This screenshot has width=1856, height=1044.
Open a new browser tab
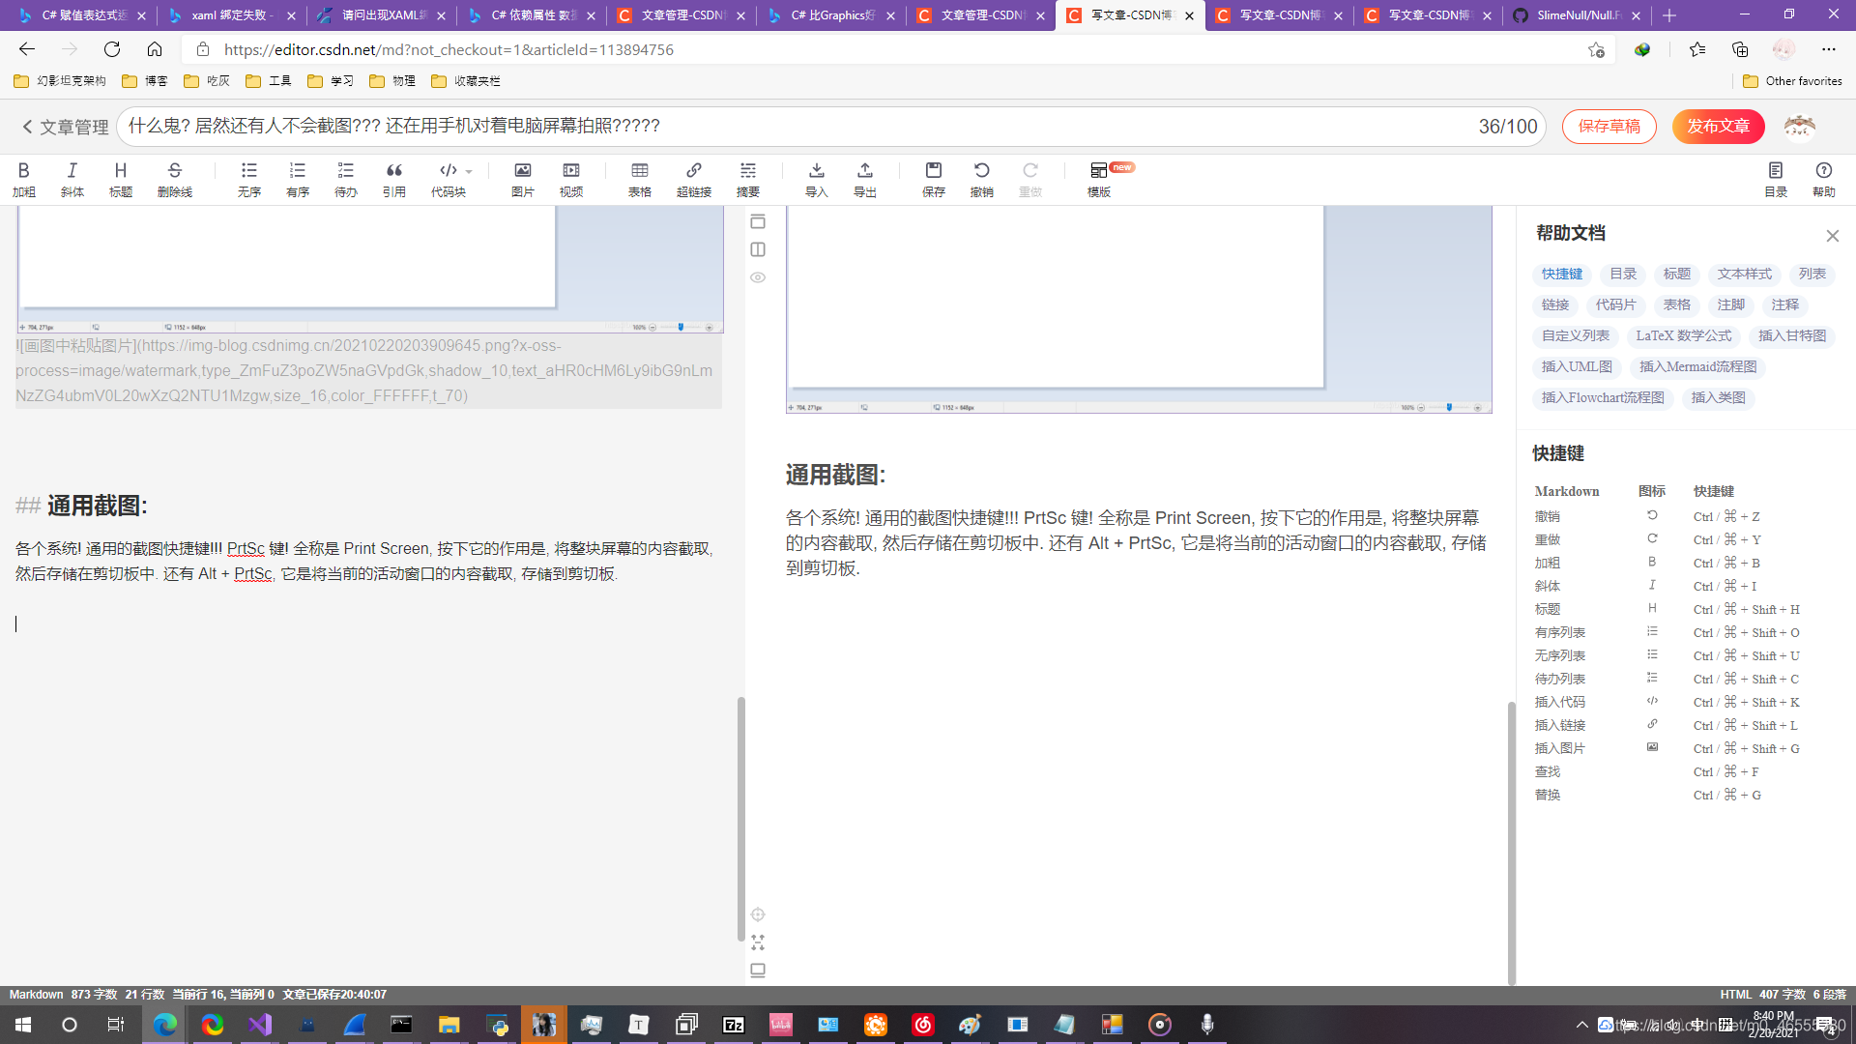(1669, 15)
